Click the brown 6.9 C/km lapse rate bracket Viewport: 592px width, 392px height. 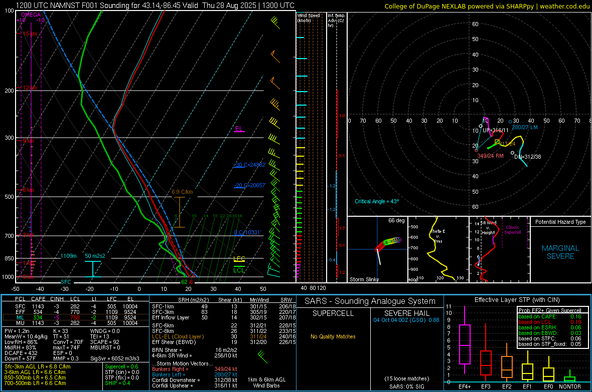click(x=179, y=212)
